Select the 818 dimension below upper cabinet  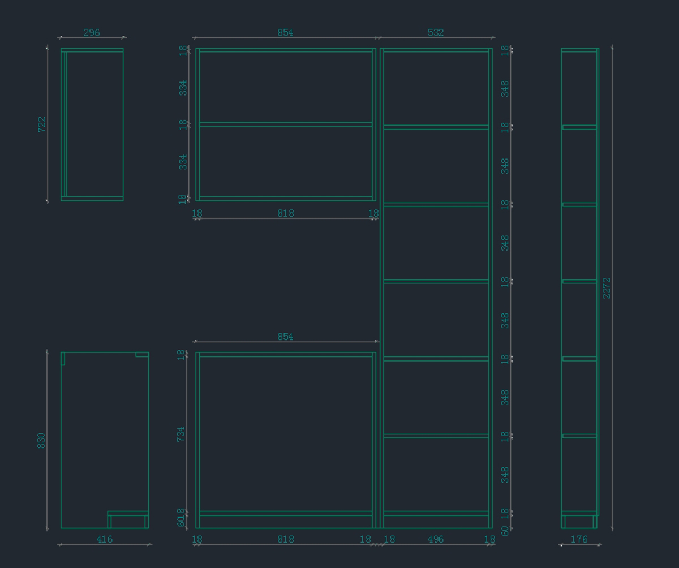[x=286, y=213]
